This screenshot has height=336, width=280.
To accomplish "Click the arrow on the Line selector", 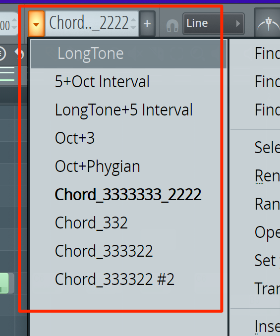I will click(x=238, y=24).
